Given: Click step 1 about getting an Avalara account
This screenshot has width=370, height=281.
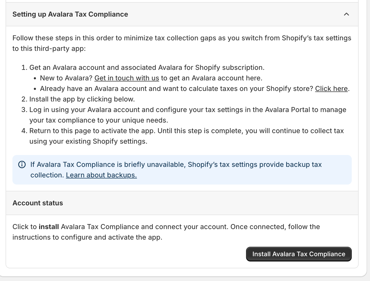Looking at the screenshot, I should point(147,67).
